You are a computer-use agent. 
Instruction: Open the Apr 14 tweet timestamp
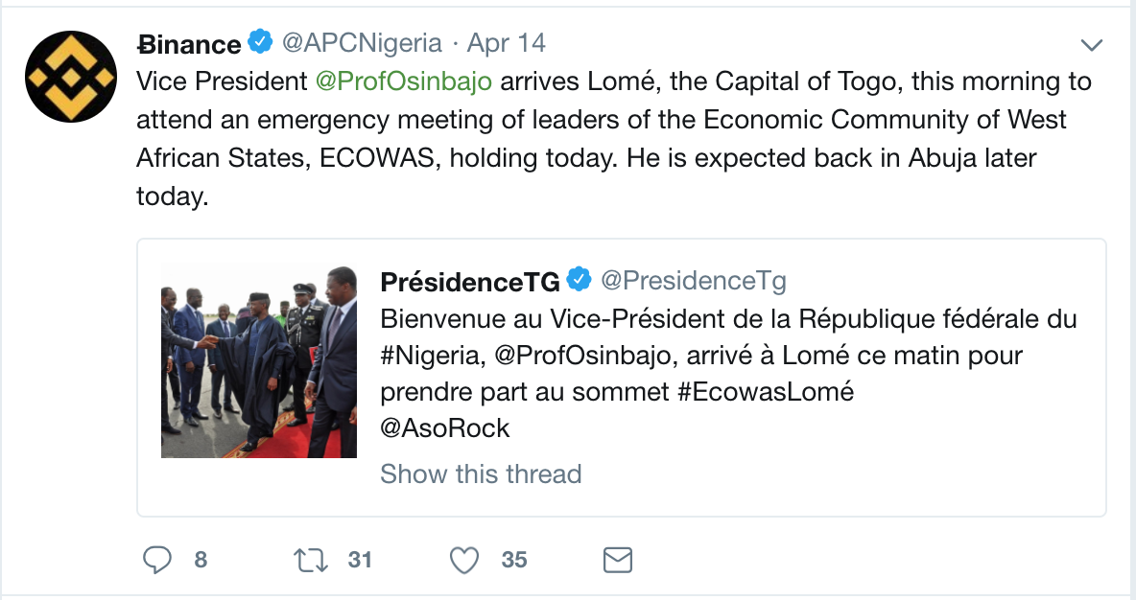click(506, 43)
